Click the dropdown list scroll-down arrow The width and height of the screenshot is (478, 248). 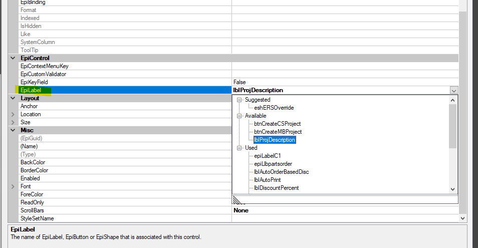click(453, 189)
